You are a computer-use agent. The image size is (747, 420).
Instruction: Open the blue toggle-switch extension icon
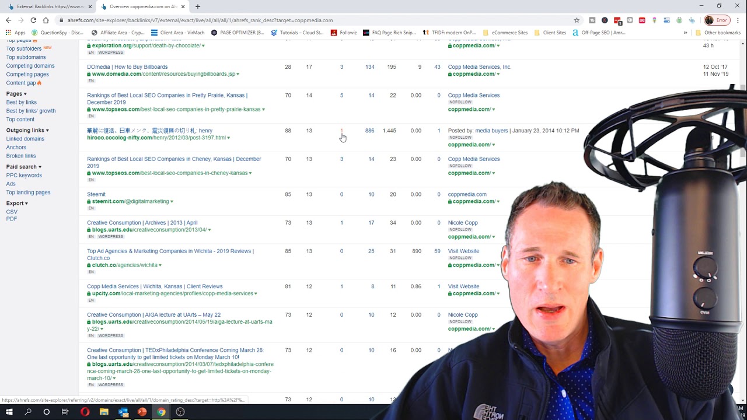667,20
